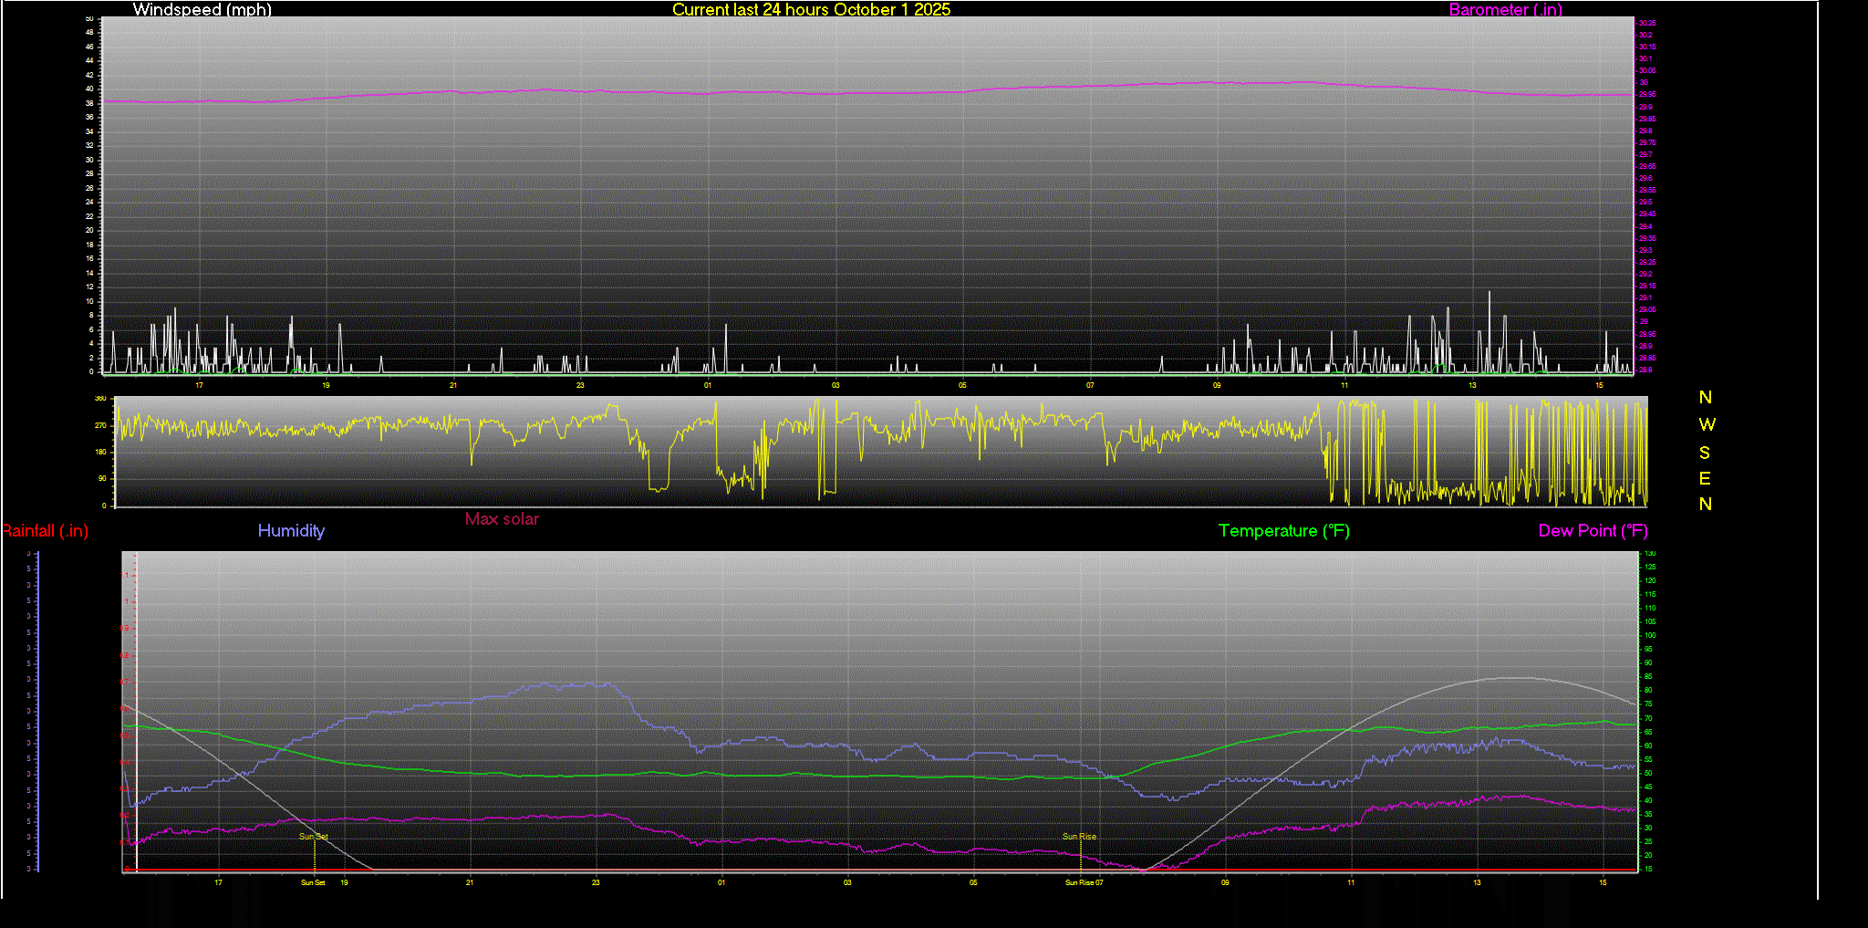Click hour 13 on the windspeed chart axis
Image resolution: width=1868 pixels, height=928 pixels.
[1472, 386]
